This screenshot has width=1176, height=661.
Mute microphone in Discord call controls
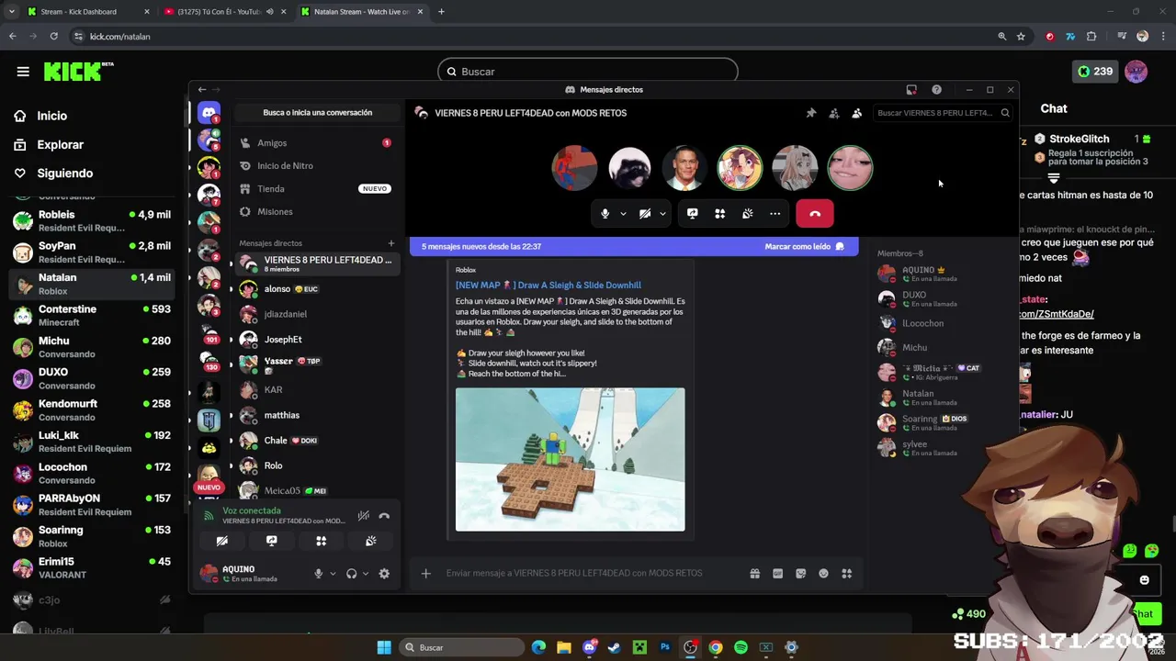tap(605, 214)
